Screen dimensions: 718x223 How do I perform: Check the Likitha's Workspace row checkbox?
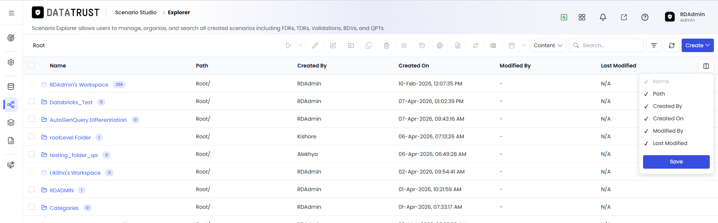tap(31, 172)
